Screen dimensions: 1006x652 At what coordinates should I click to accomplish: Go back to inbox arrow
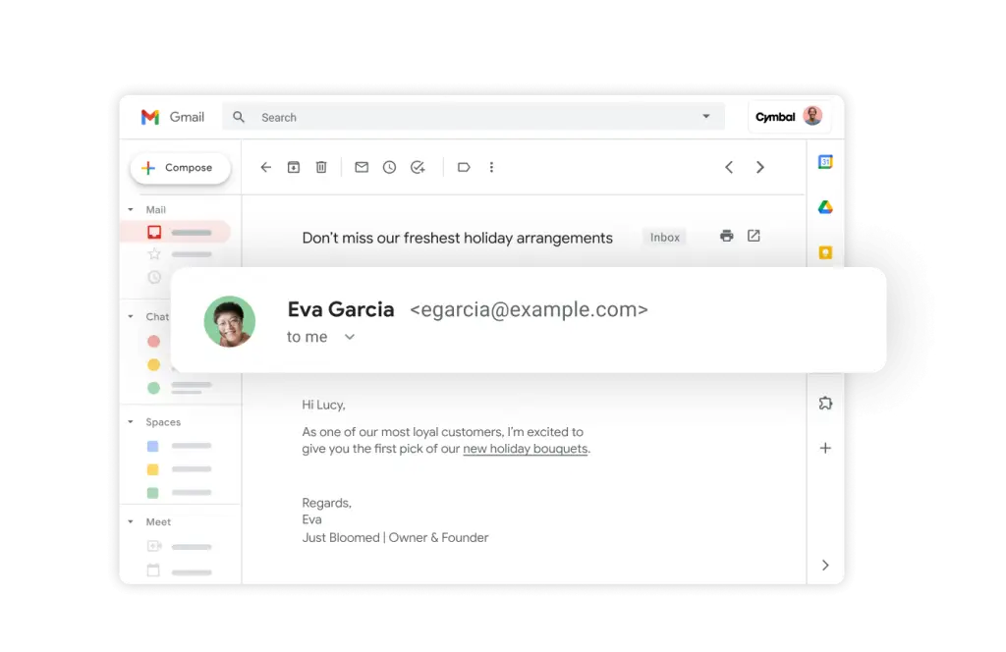[265, 167]
